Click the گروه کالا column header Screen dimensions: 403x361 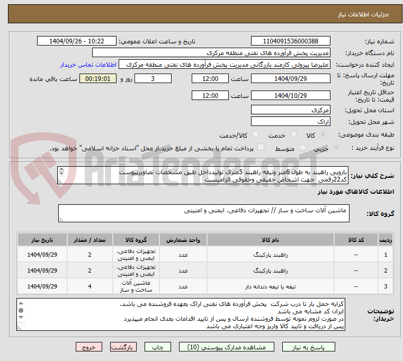tap(136, 240)
